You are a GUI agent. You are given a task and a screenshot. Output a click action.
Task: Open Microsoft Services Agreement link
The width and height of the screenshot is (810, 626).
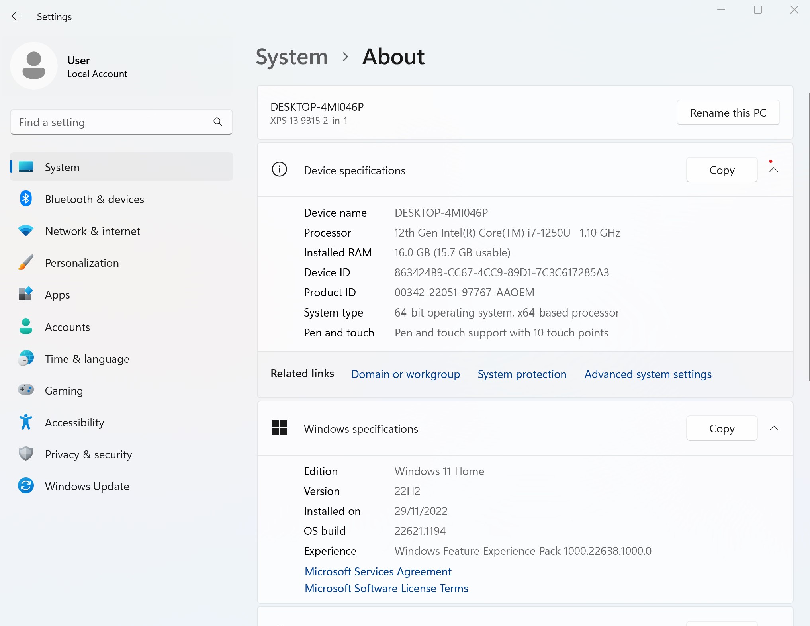378,571
